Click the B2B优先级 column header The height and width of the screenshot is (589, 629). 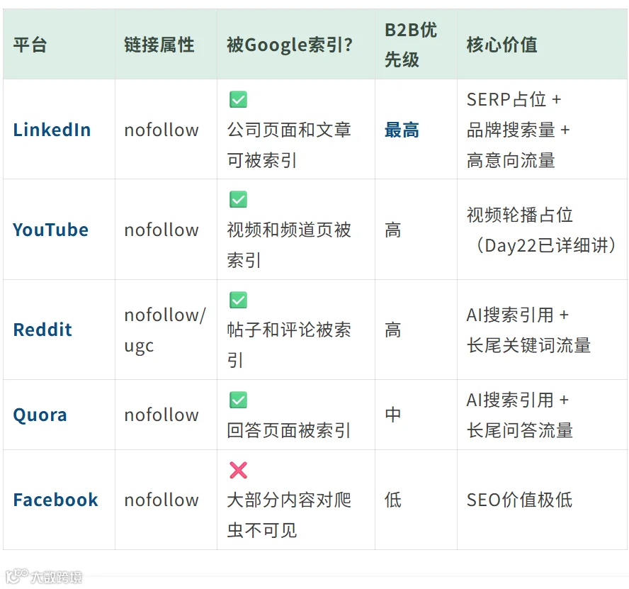coord(411,45)
